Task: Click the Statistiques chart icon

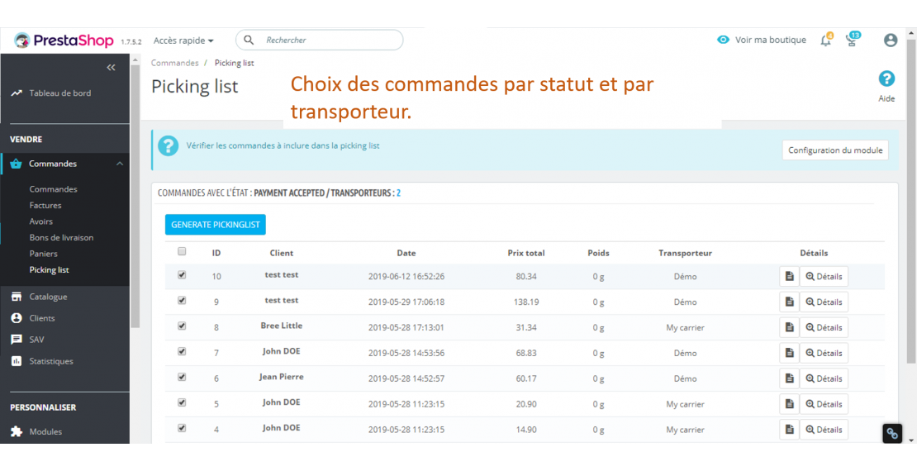Action: pos(17,361)
